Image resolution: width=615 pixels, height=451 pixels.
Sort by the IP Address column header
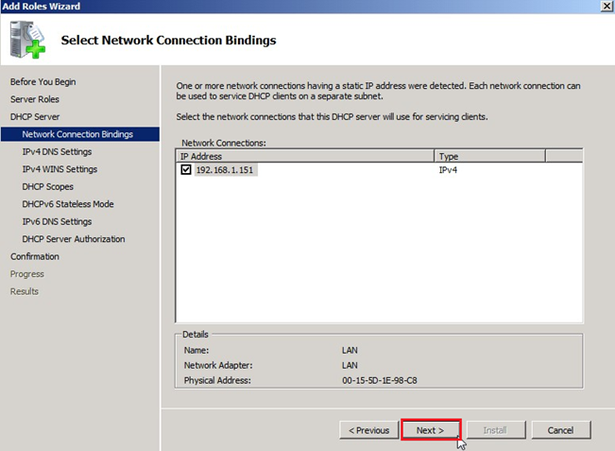[x=305, y=156]
